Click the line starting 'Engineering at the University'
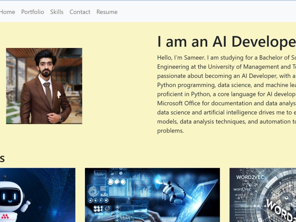Screen dimensions: 296x222 [226, 67]
